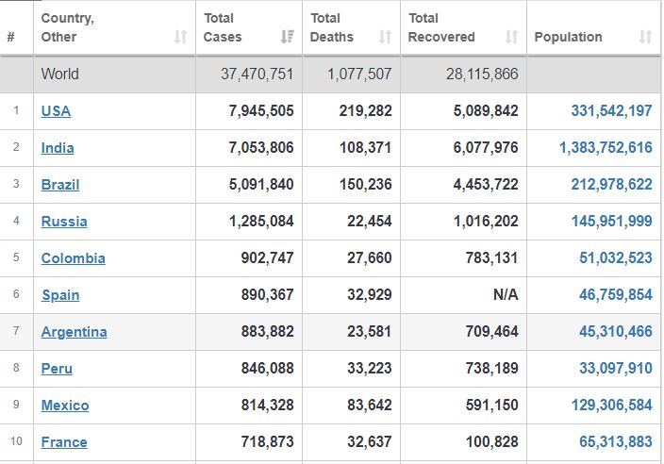Open Peru population 33,097,910 link
The image size is (664, 464).
pos(616,369)
